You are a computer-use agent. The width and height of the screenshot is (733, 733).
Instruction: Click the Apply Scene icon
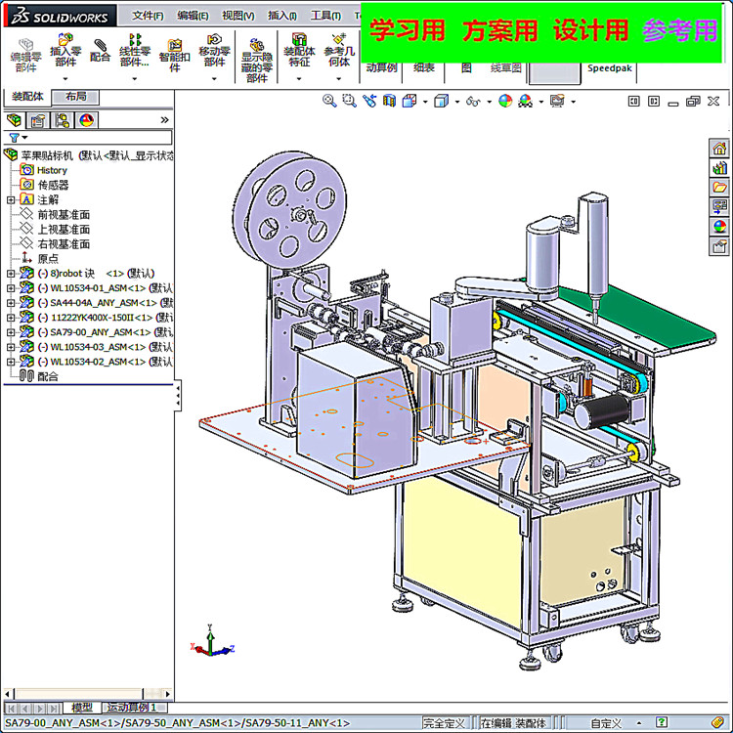pyautogui.click(x=526, y=101)
